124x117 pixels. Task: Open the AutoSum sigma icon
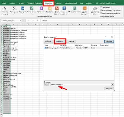click(x=14, y=8)
